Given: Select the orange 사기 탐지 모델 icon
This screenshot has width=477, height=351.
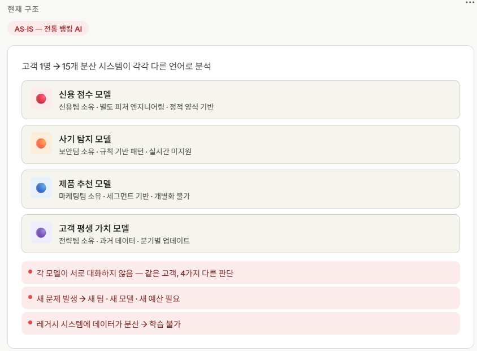Looking at the screenshot, I should 40,144.
